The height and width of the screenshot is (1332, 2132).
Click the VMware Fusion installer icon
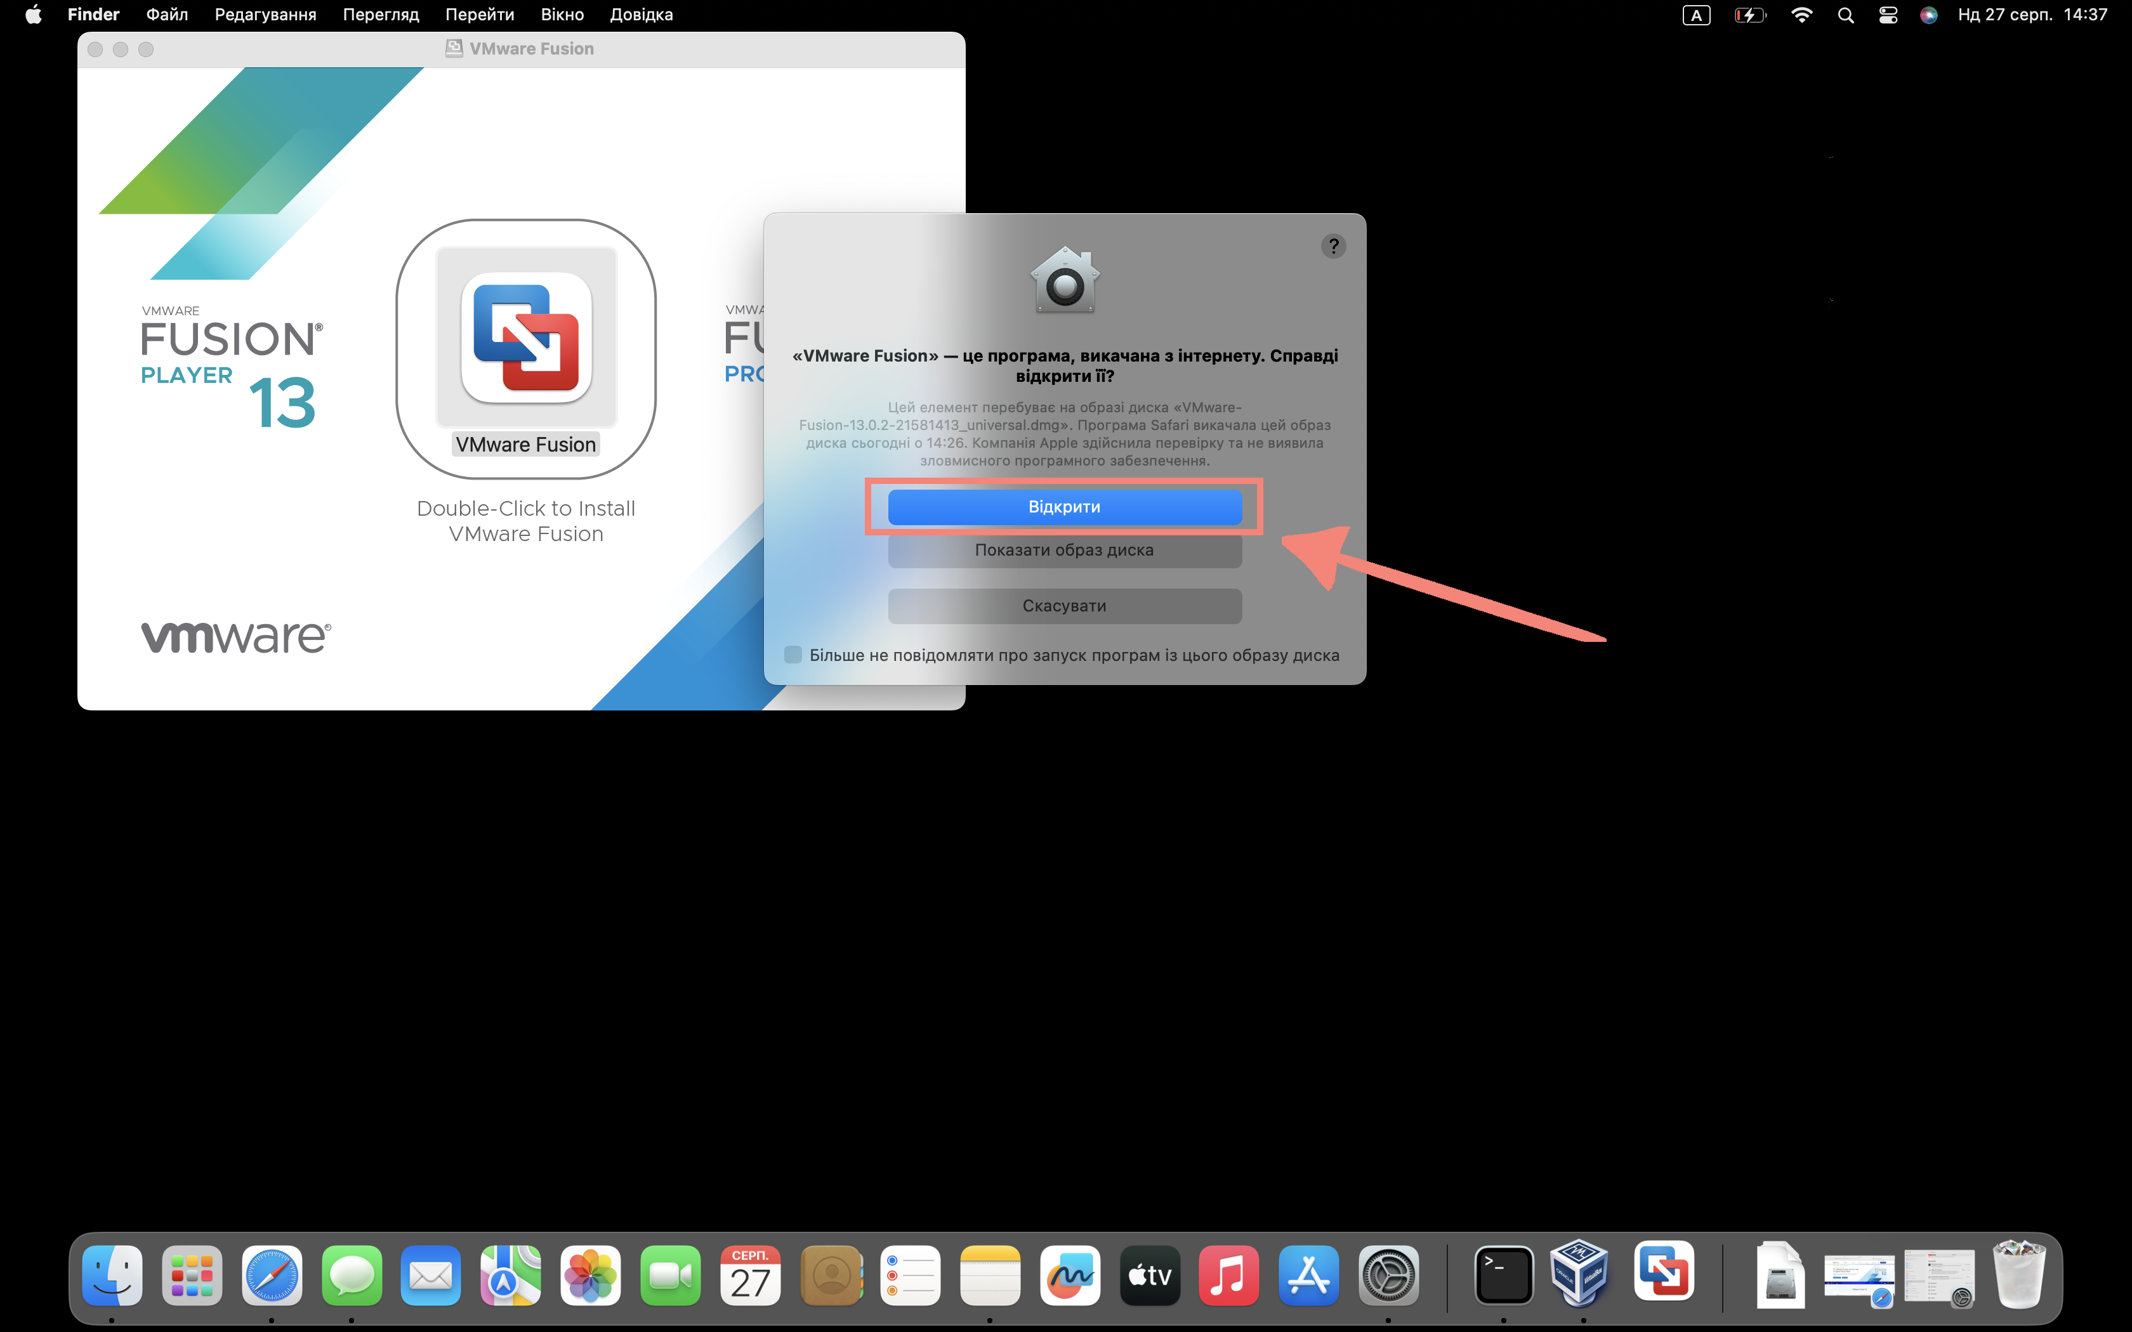pos(526,337)
